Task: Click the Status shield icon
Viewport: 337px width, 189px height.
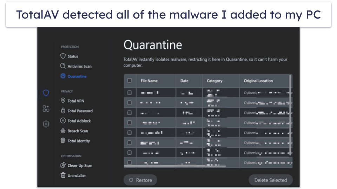Action: [63, 56]
